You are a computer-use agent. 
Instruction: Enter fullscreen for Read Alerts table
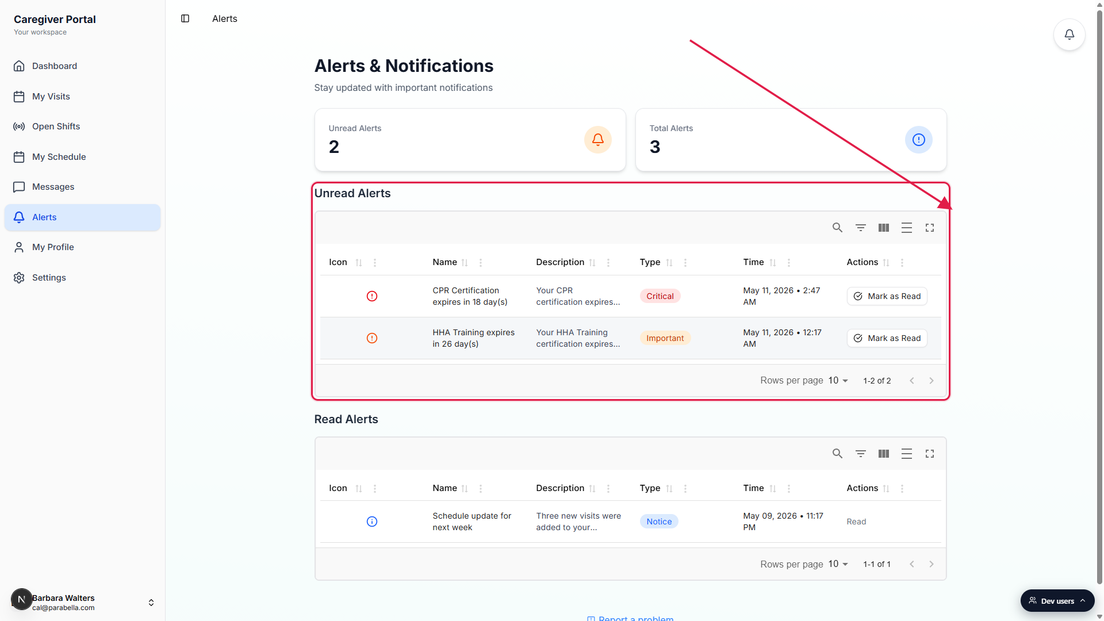(x=929, y=454)
